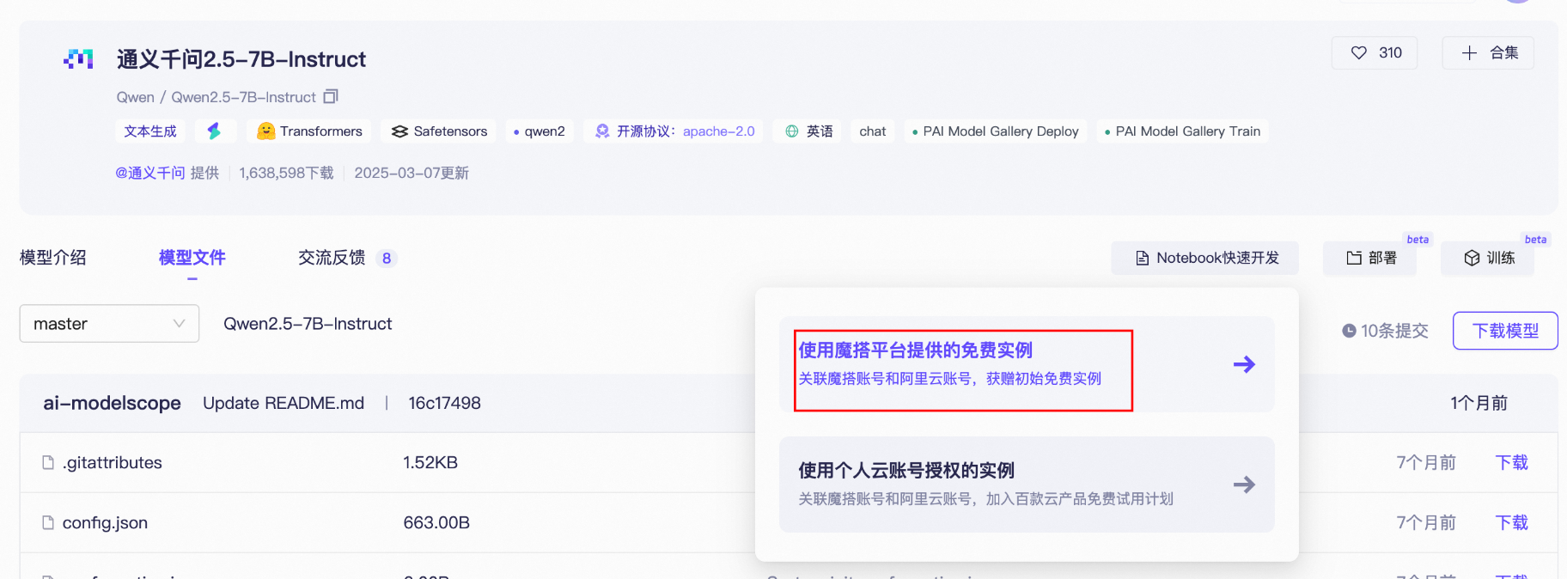Select the Transformers tag
The height and width of the screenshot is (579, 1567).
pyautogui.click(x=309, y=131)
